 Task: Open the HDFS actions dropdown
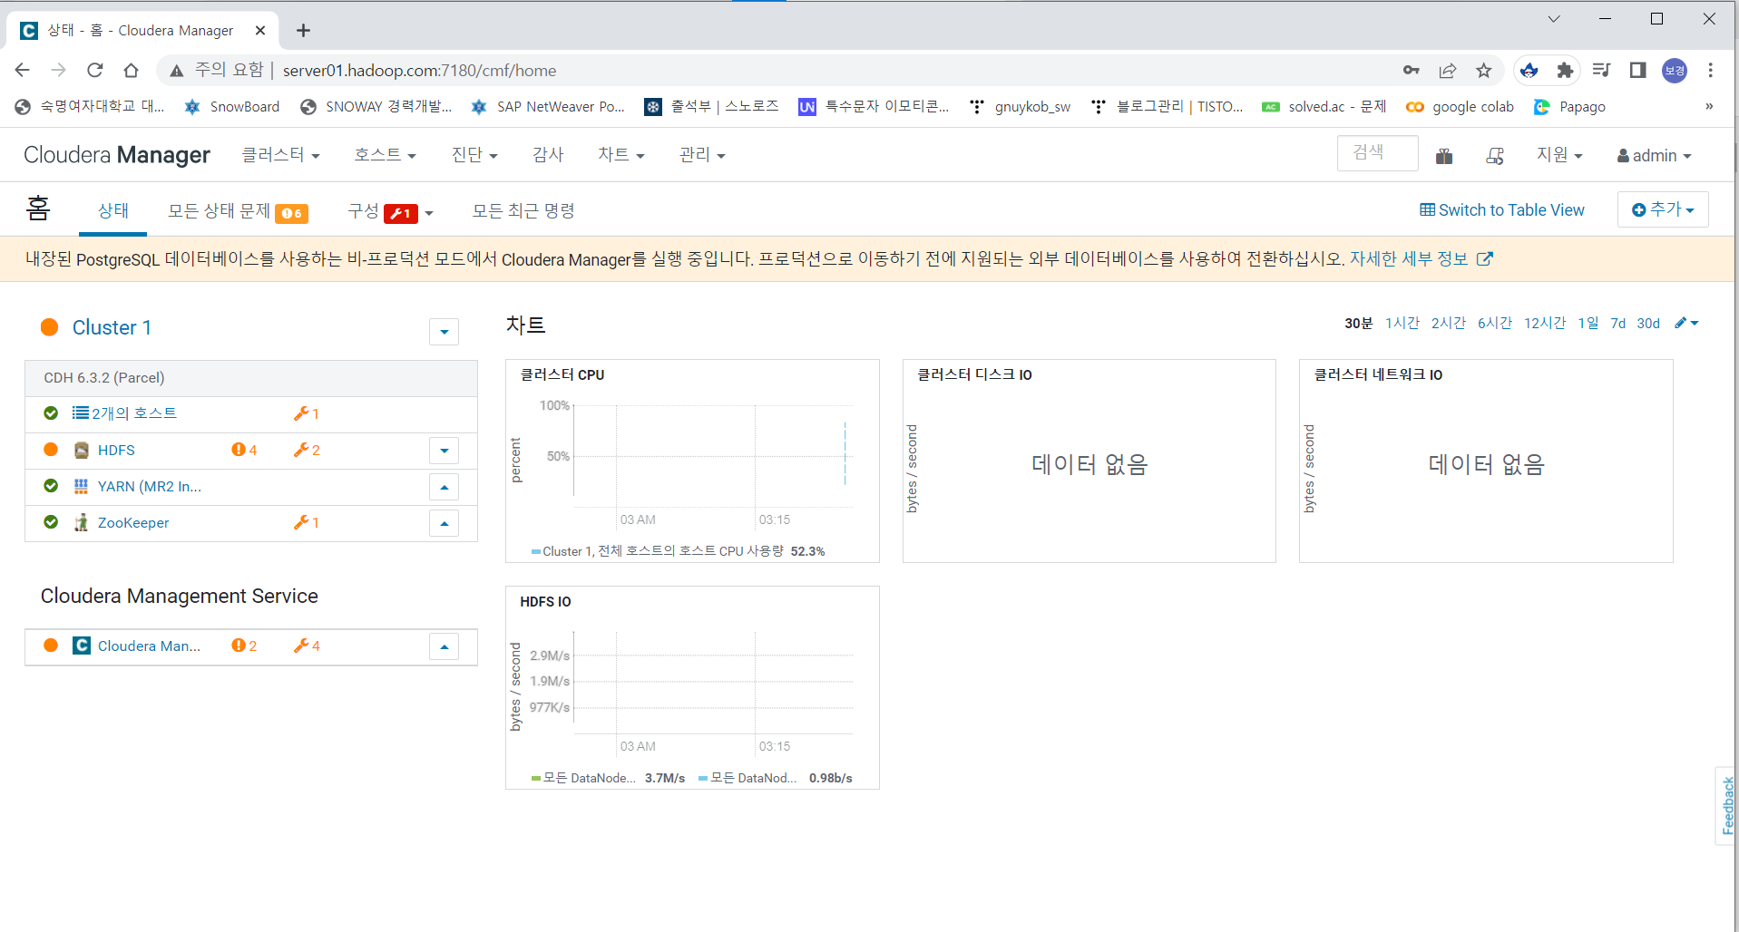coord(444,451)
